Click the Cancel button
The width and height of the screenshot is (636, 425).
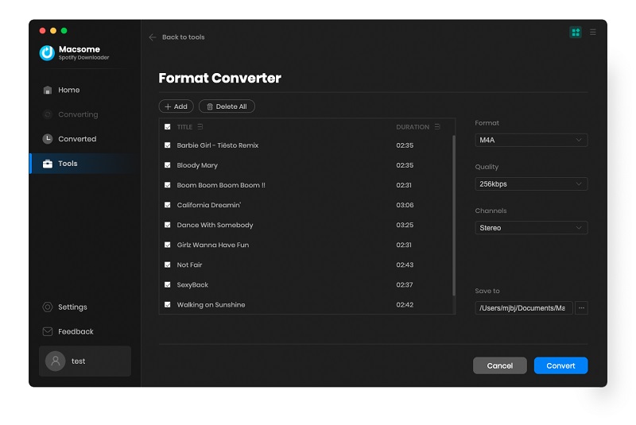pyautogui.click(x=500, y=365)
